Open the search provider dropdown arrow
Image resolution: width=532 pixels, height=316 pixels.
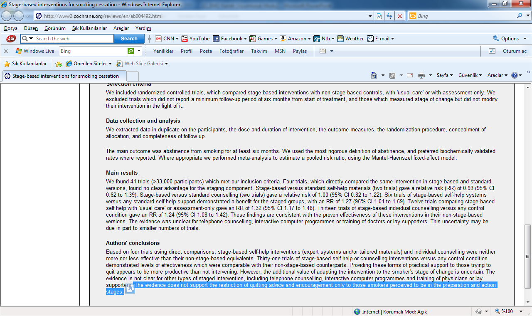(528, 16)
